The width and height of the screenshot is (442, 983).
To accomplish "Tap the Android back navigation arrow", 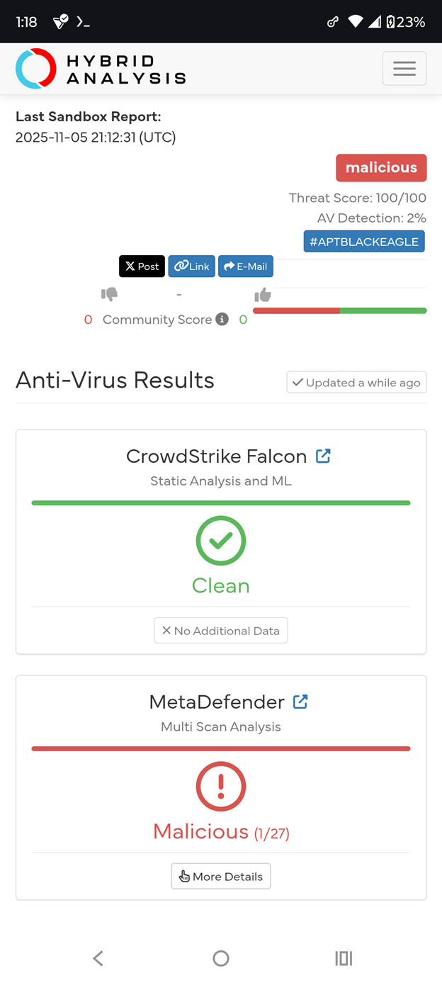I will click(98, 958).
